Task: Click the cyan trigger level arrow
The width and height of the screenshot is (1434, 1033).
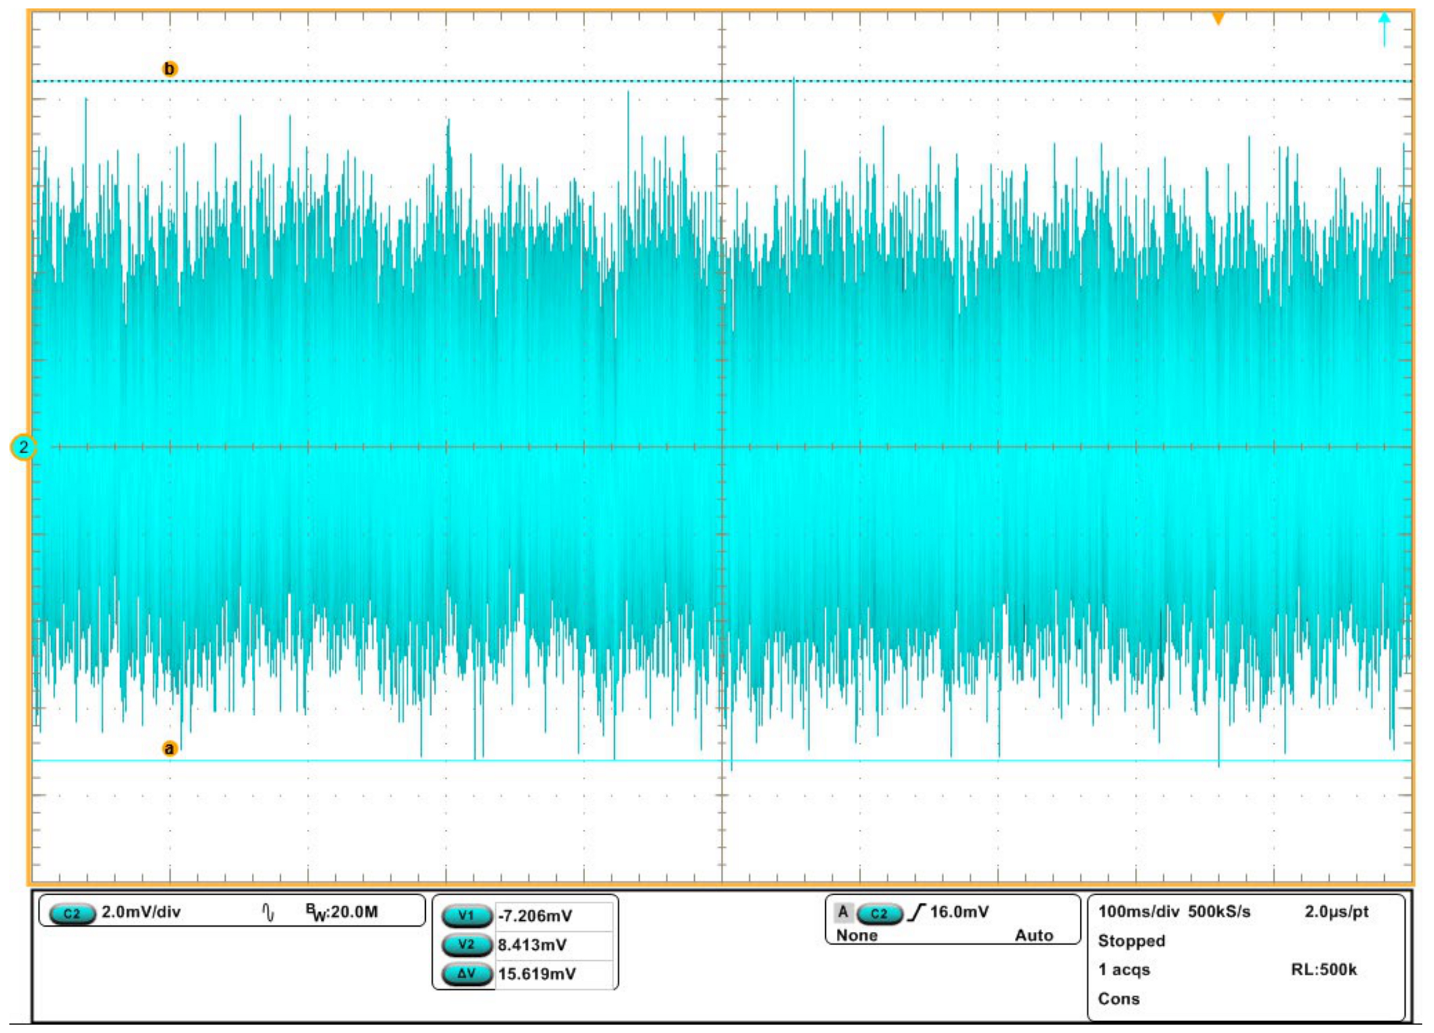Action: (1384, 29)
